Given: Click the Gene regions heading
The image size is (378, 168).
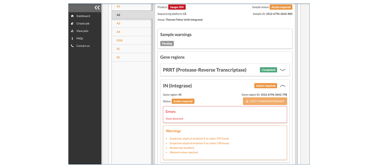Looking at the screenshot, I should point(172,57).
